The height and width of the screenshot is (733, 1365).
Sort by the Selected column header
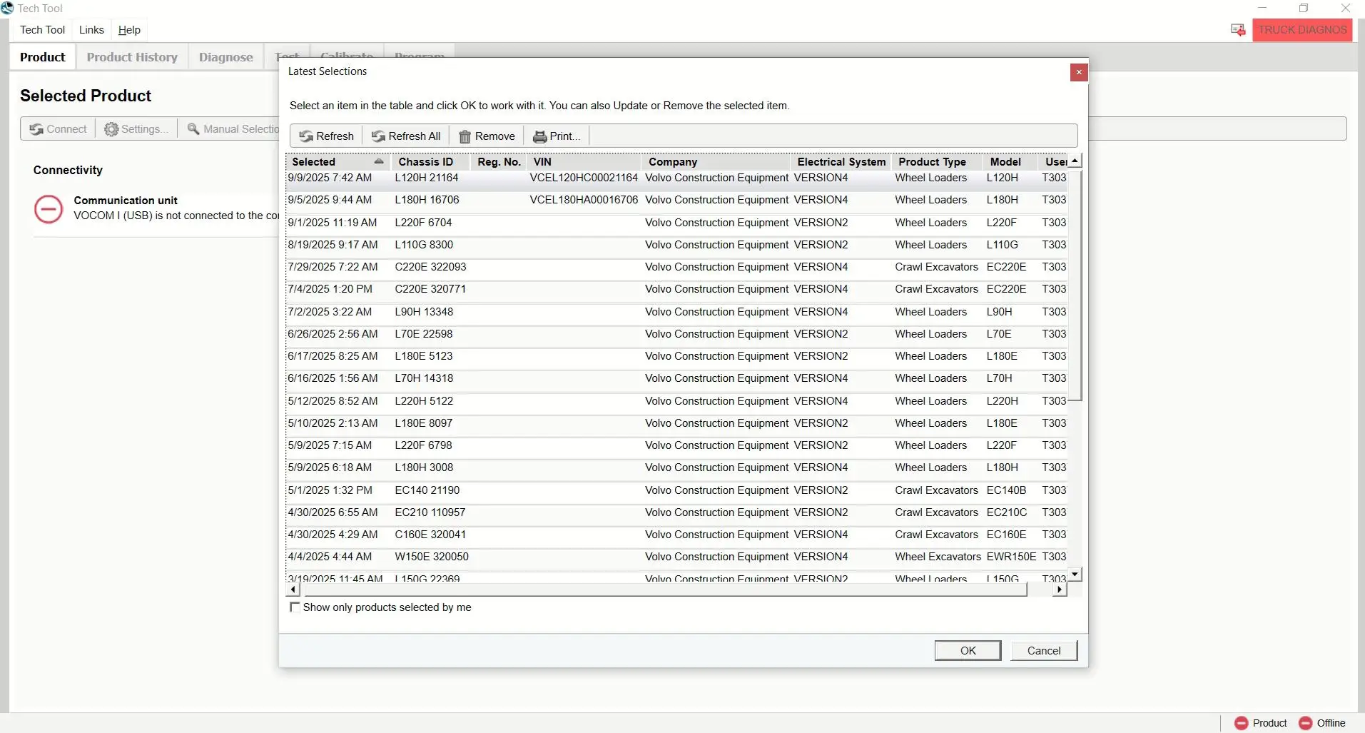click(338, 162)
